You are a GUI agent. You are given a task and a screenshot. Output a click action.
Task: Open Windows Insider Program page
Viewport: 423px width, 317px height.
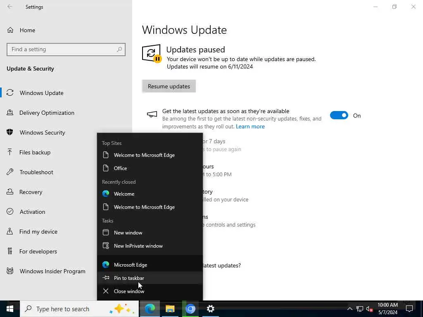(52, 271)
